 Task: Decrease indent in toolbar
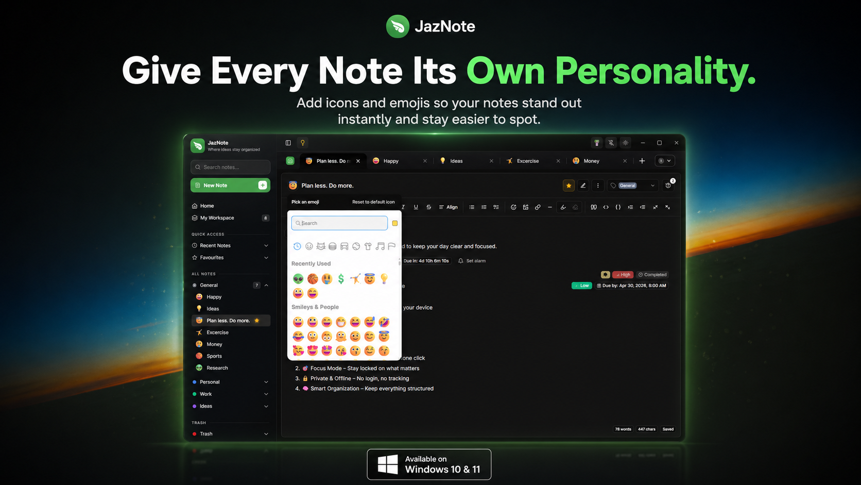(x=643, y=207)
